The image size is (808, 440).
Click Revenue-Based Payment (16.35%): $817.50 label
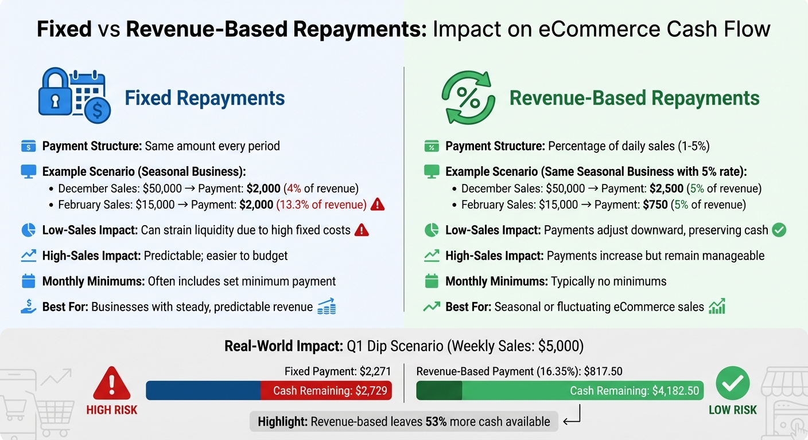click(519, 371)
